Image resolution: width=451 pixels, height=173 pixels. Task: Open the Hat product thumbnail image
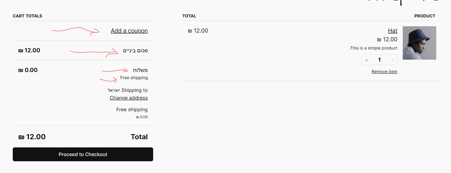pyautogui.click(x=419, y=43)
